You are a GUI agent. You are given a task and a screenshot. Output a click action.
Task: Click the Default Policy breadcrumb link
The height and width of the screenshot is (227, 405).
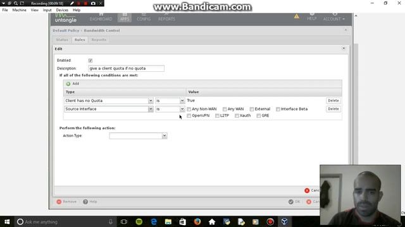click(x=66, y=30)
